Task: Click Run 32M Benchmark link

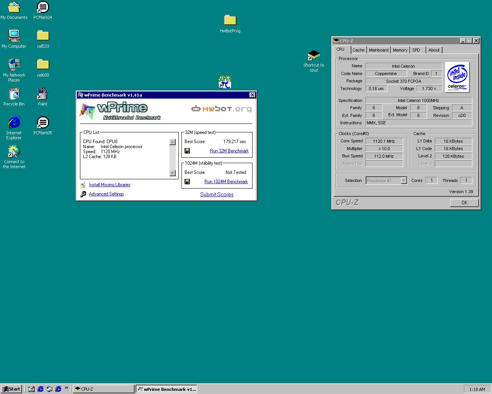Action: coord(229,151)
